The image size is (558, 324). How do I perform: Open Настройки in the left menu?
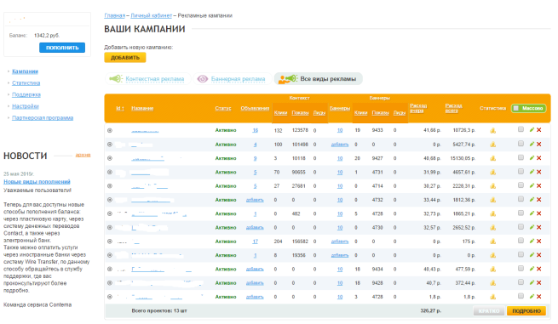click(26, 106)
